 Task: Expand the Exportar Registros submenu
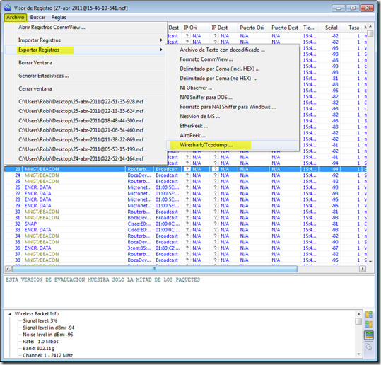point(85,50)
